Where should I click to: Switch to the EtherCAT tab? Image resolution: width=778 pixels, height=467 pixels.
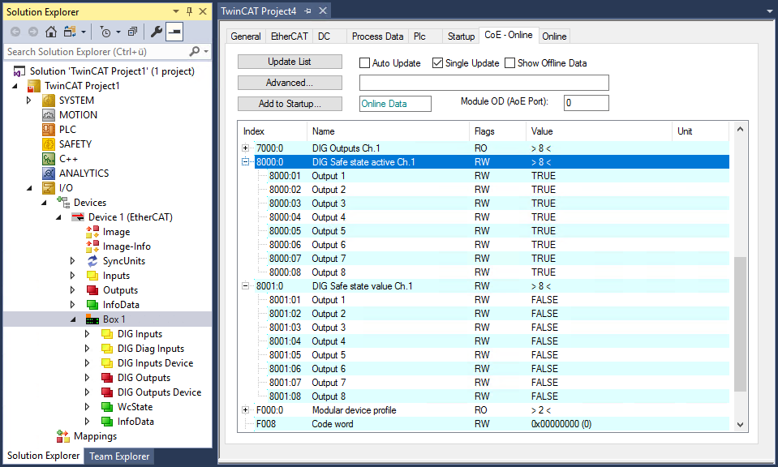290,36
